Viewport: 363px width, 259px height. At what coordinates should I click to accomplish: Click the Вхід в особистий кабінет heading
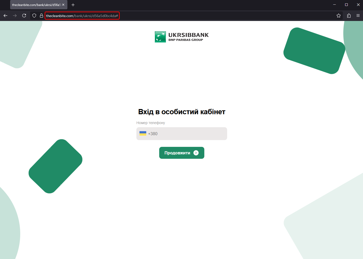point(182,112)
